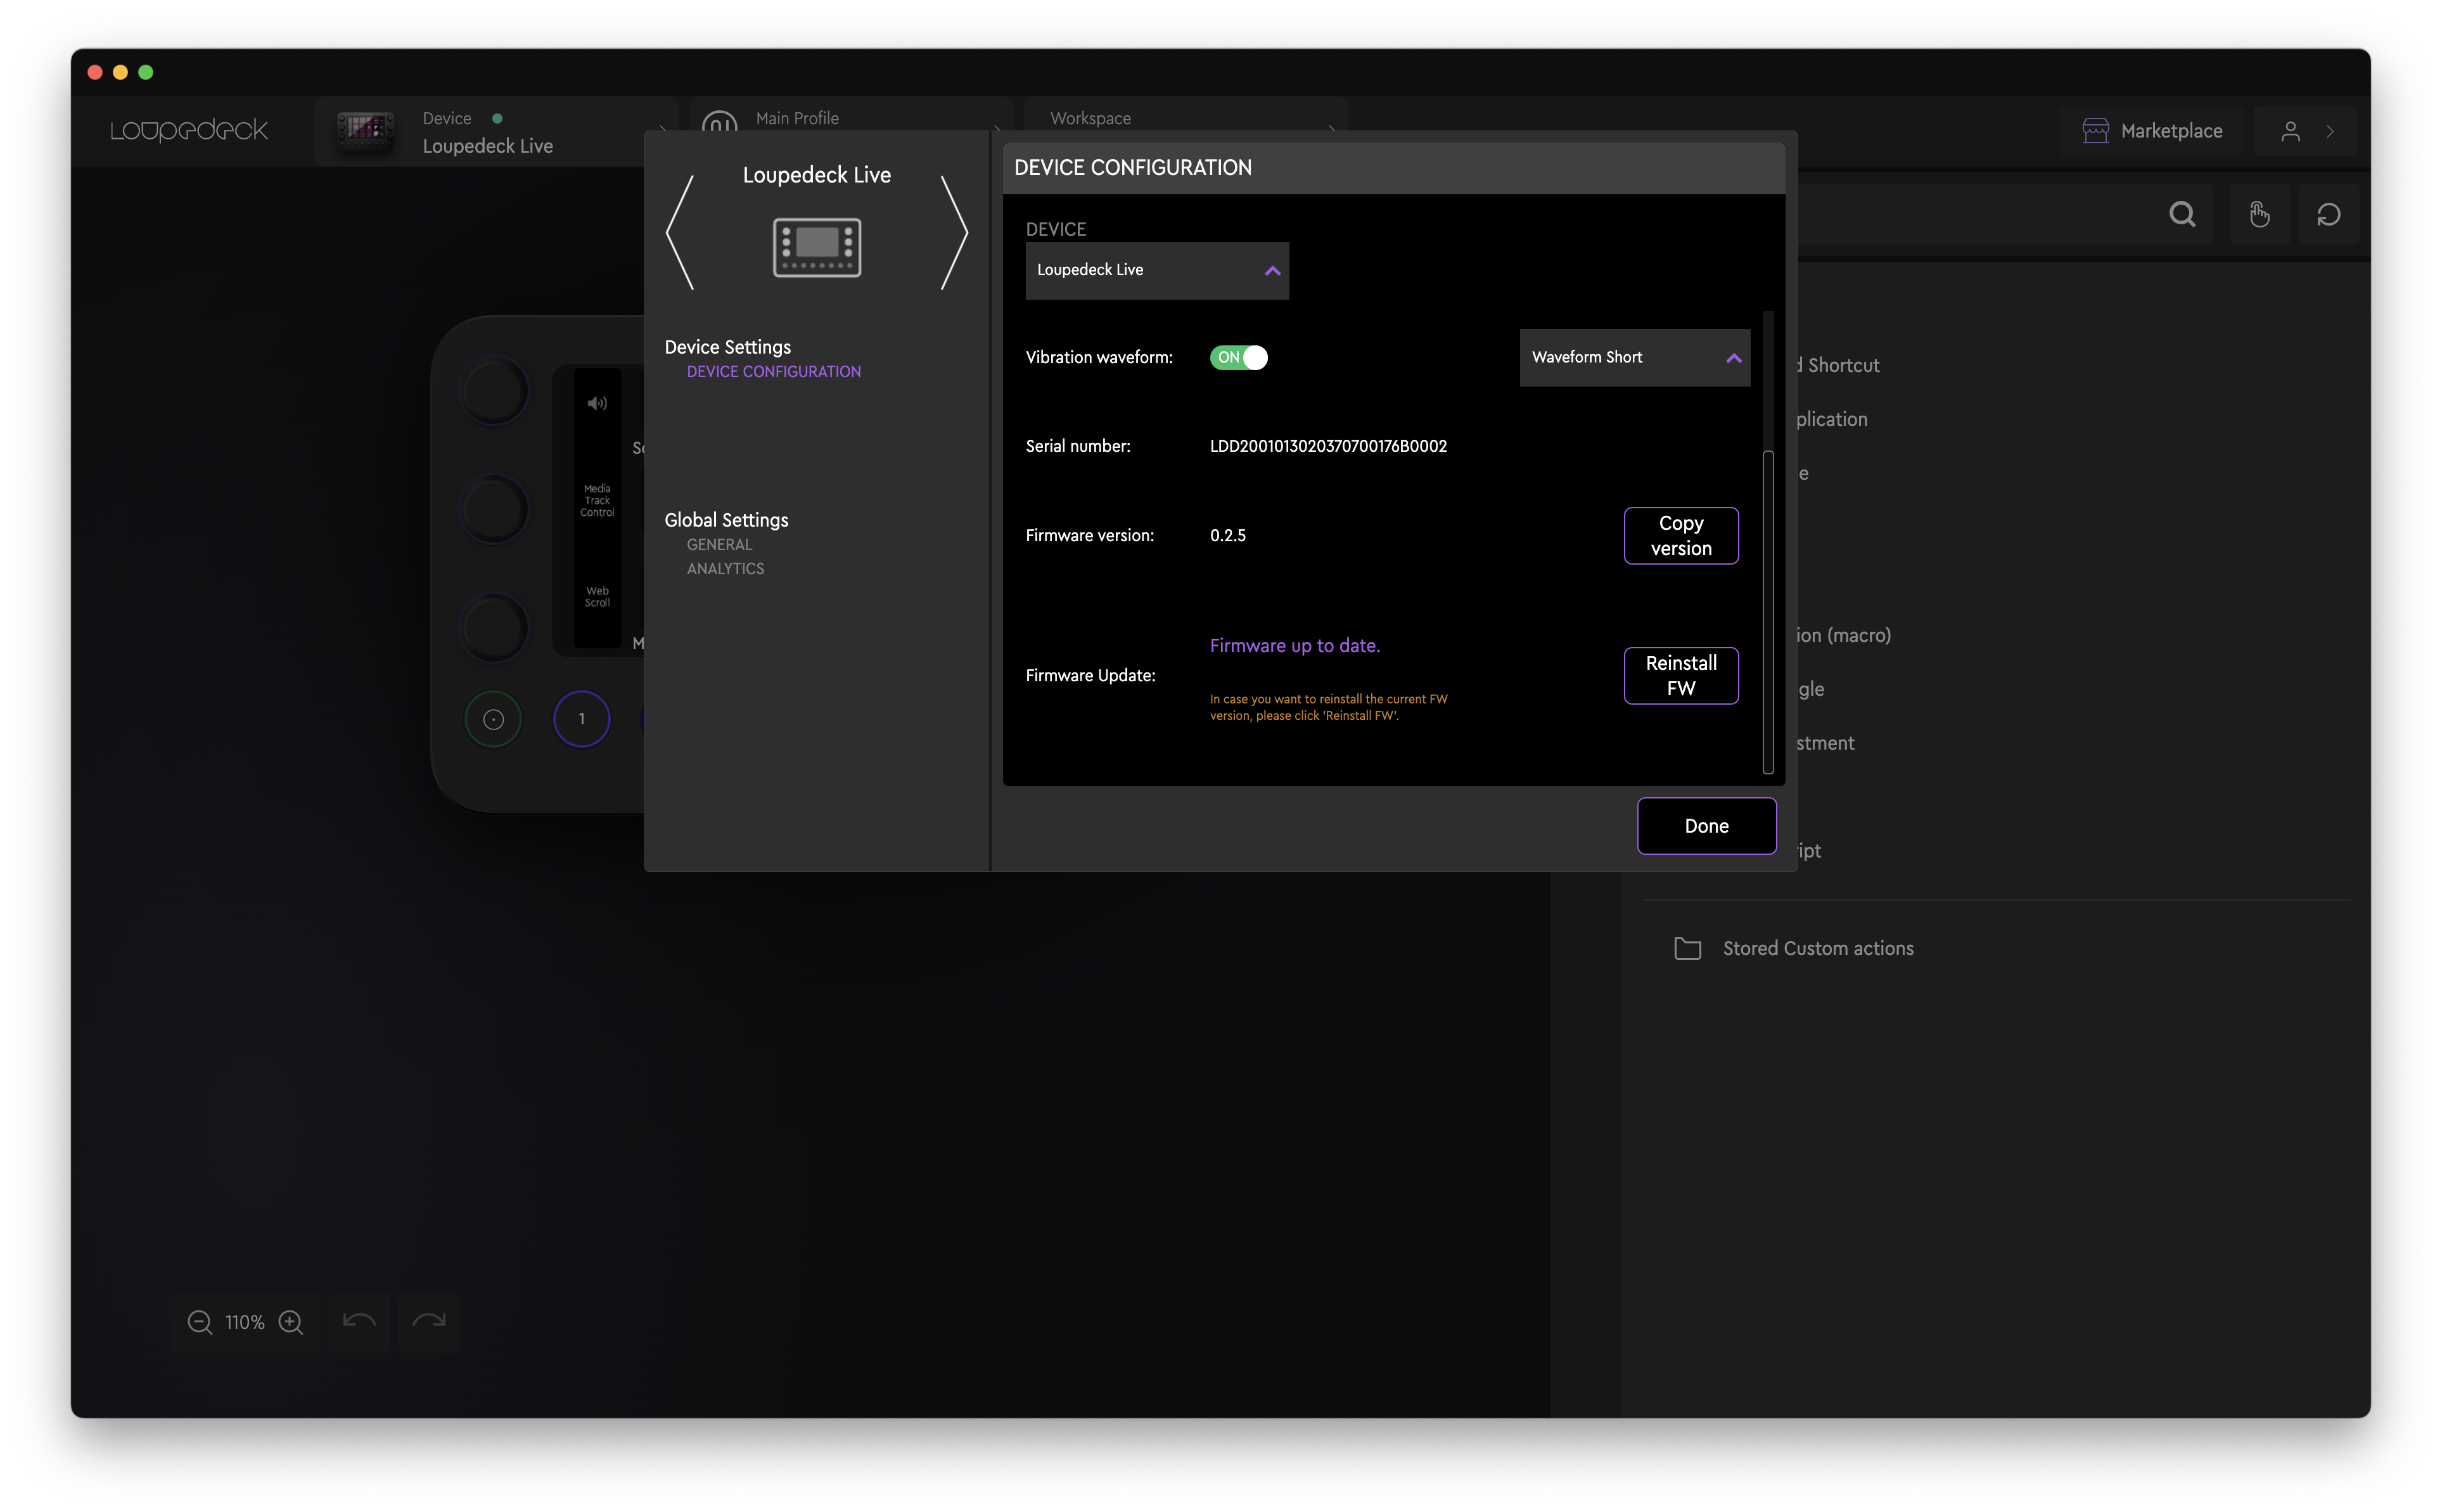Click the search icon above the actions list

pos(2182,214)
